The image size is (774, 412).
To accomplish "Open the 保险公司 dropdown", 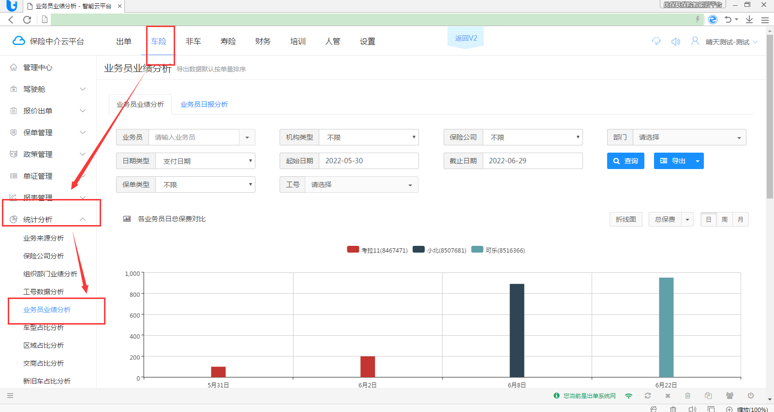I will coord(533,137).
